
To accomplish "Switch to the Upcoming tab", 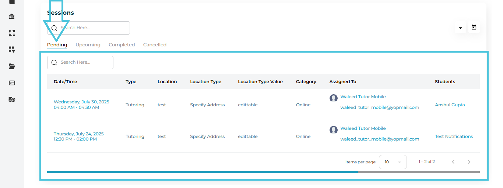I will [x=88, y=45].
